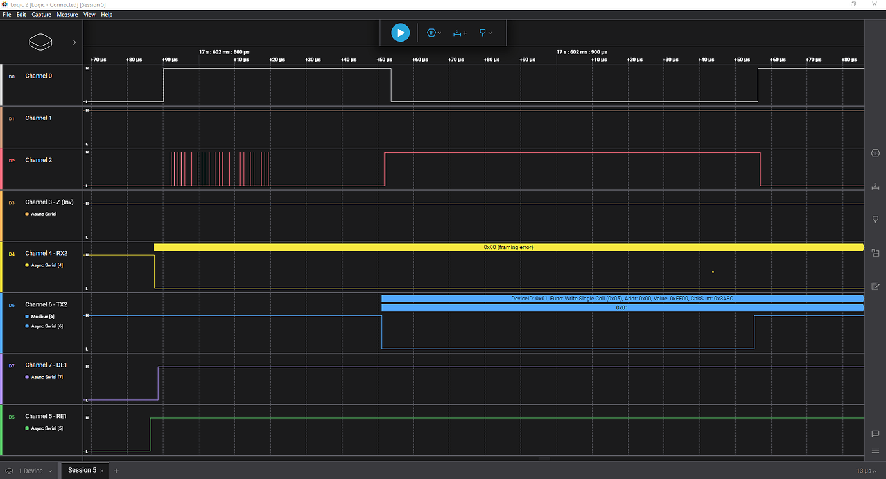
Task: Add a timing marker pair from the top toolbar
Action: 460,33
